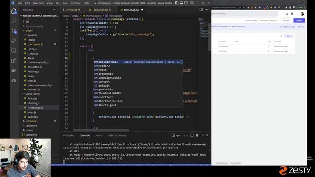Click the VS Code logo icon
315x177 pixels.
pos(13,3)
